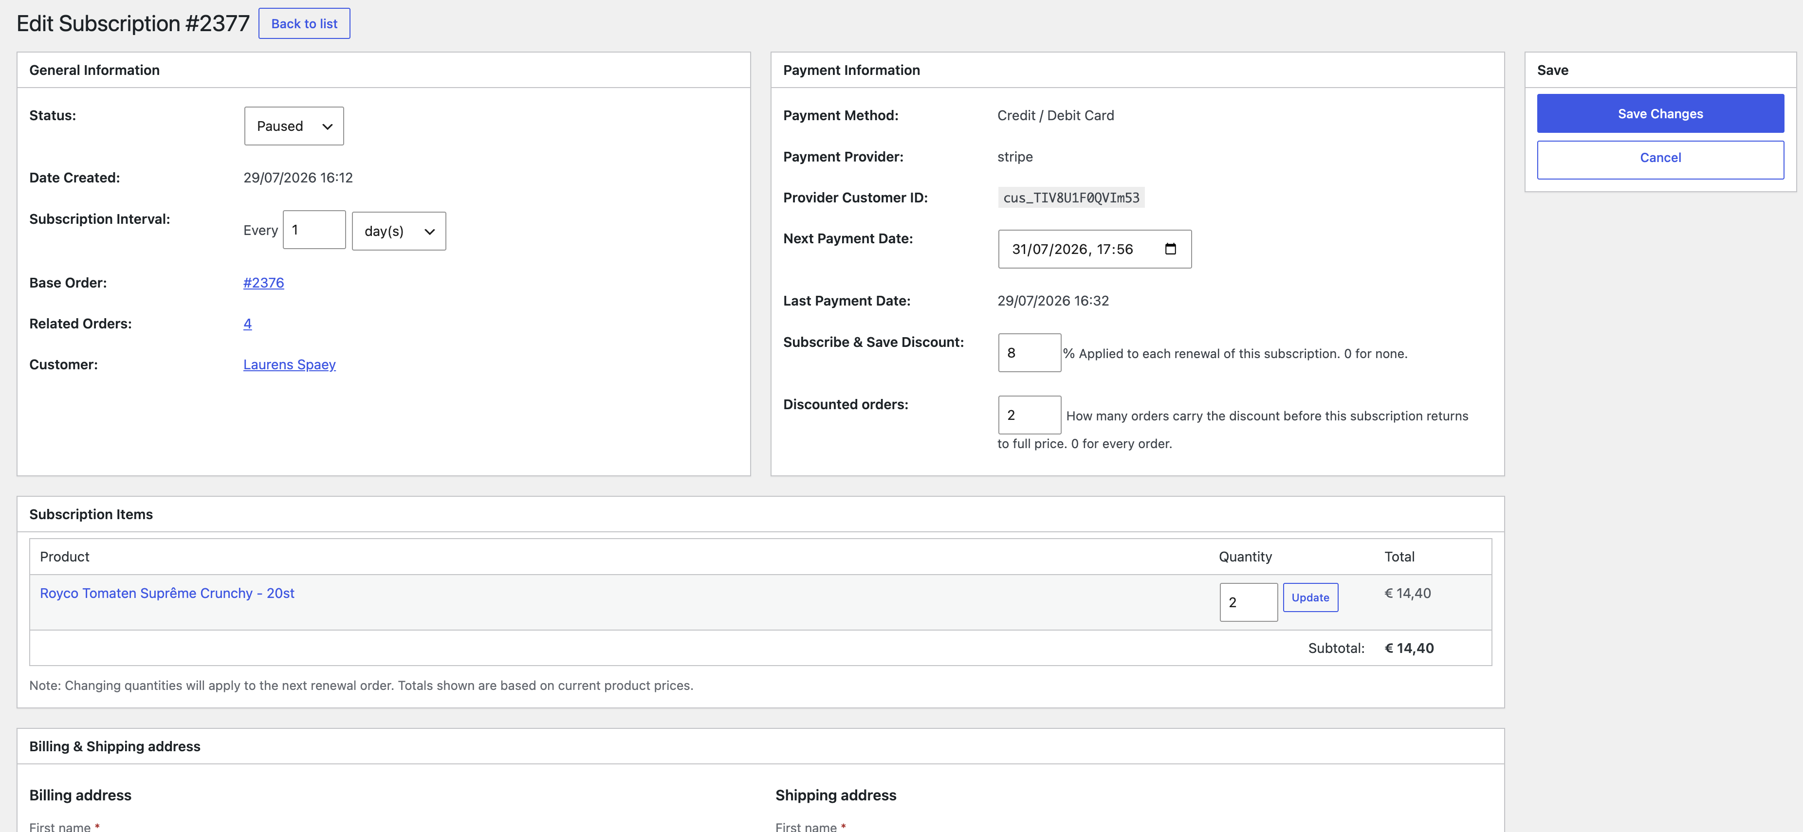This screenshot has height=832, width=1803.
Task: Click the Save Changes button
Action: click(1660, 113)
